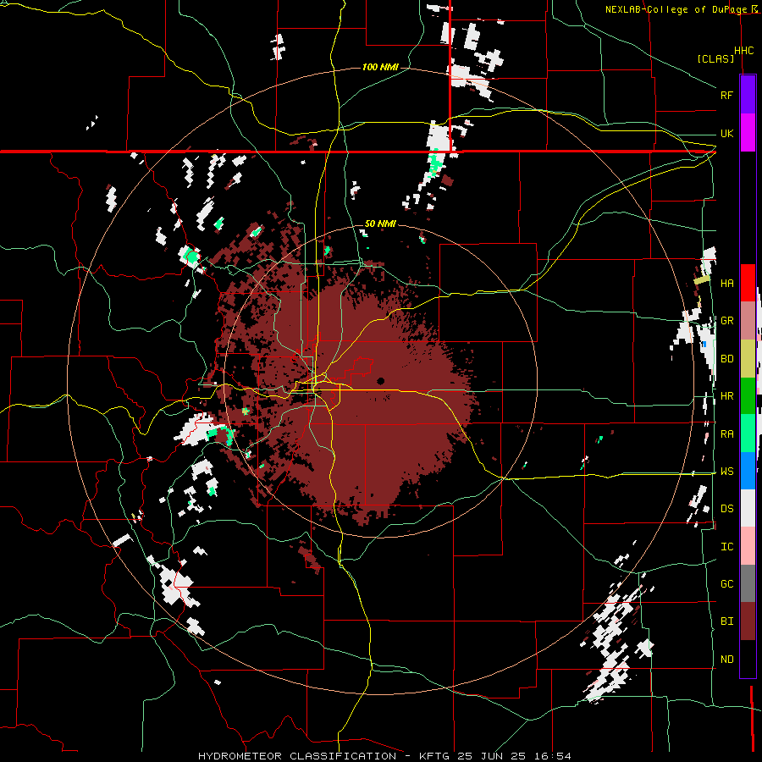Click the [CLAS] label

(x=715, y=58)
